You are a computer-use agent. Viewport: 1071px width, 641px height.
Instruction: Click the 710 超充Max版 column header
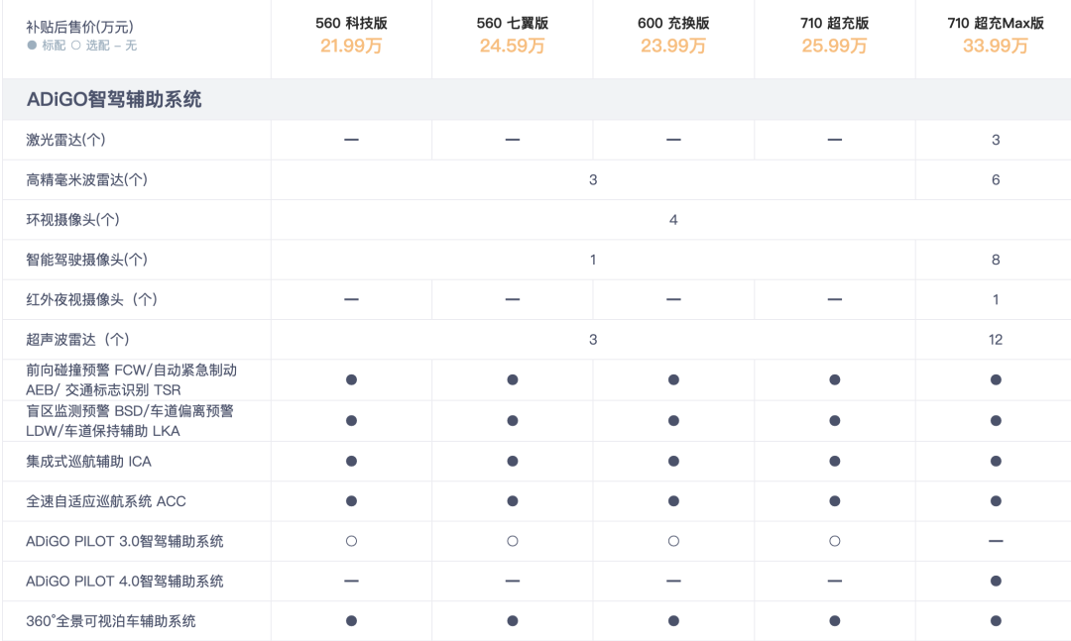click(x=996, y=23)
